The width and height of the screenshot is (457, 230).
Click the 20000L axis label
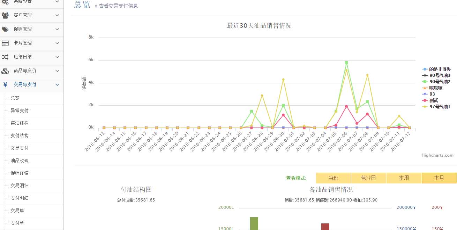[226, 207]
